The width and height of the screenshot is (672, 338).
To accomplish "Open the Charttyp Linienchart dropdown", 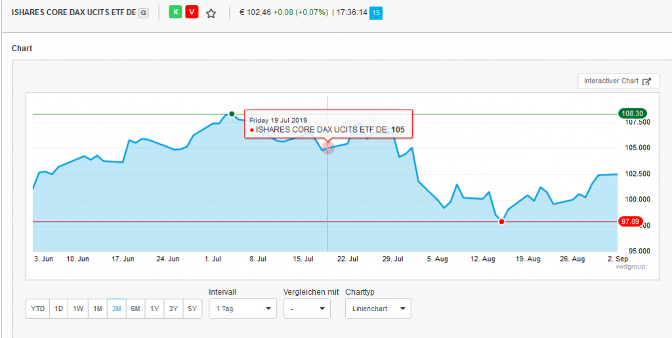I will [x=378, y=308].
